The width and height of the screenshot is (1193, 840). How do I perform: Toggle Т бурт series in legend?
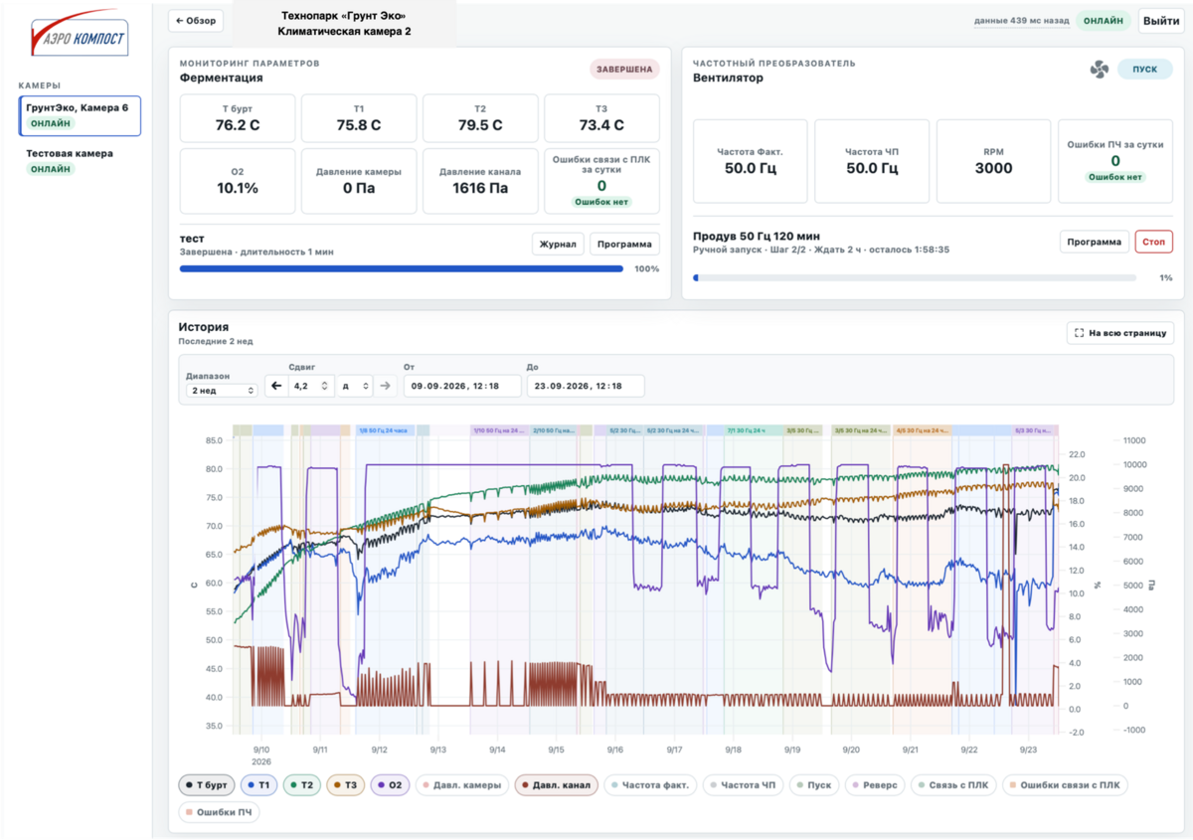[207, 785]
